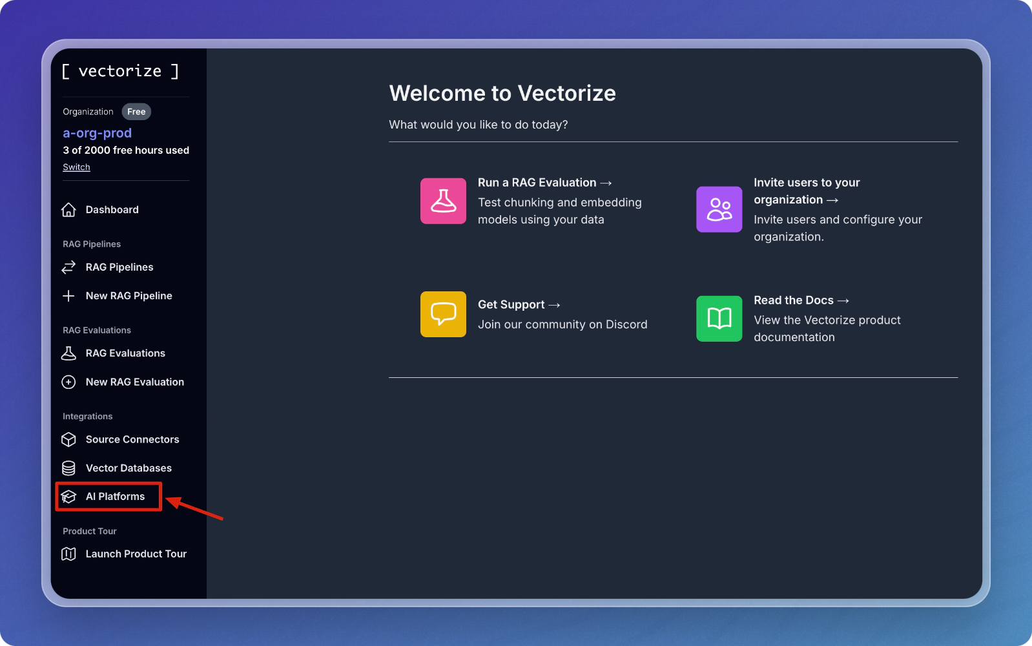Click 'What would you like to do today?' text
Image resolution: width=1032 pixels, height=646 pixels.
tap(479, 125)
